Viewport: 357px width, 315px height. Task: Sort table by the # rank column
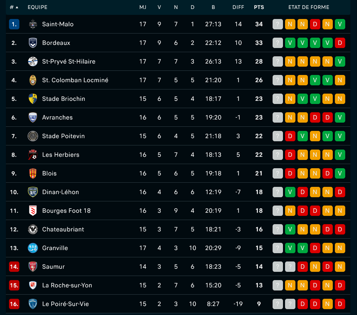[x=14, y=7]
